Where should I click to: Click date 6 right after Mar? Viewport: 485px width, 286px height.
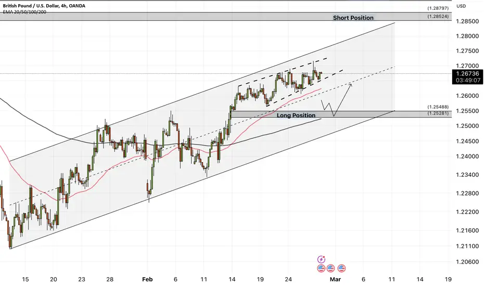[x=363, y=280]
